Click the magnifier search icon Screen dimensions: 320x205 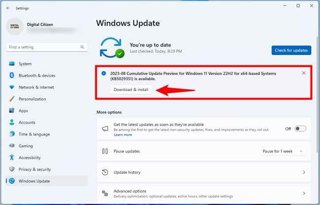82,47
